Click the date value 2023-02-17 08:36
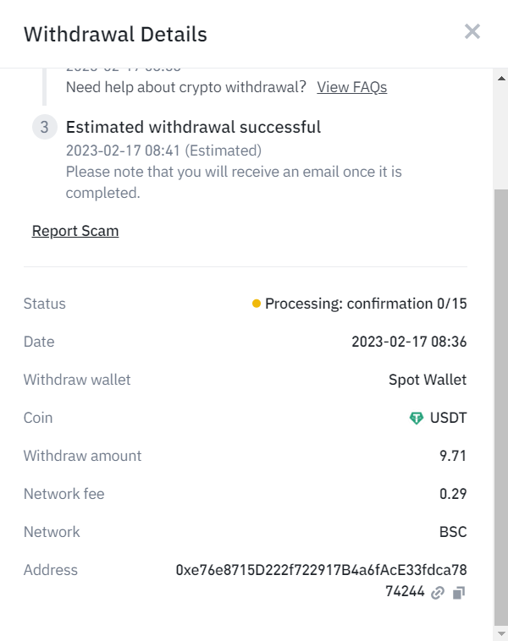508x641 pixels. [409, 342]
